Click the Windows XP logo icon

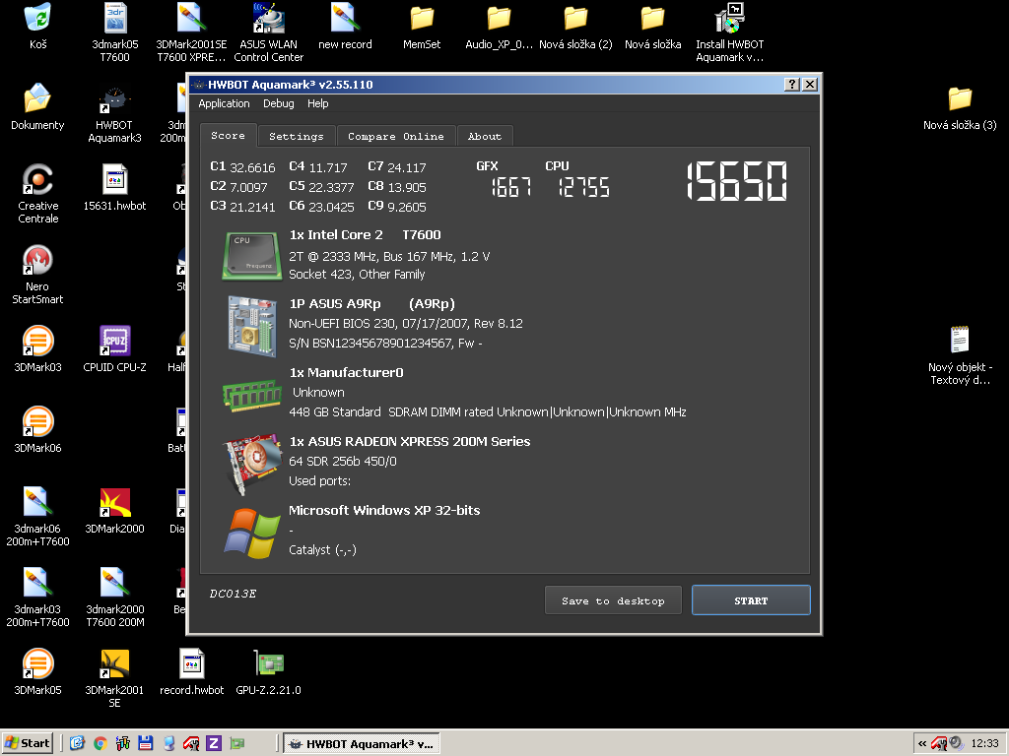[251, 533]
